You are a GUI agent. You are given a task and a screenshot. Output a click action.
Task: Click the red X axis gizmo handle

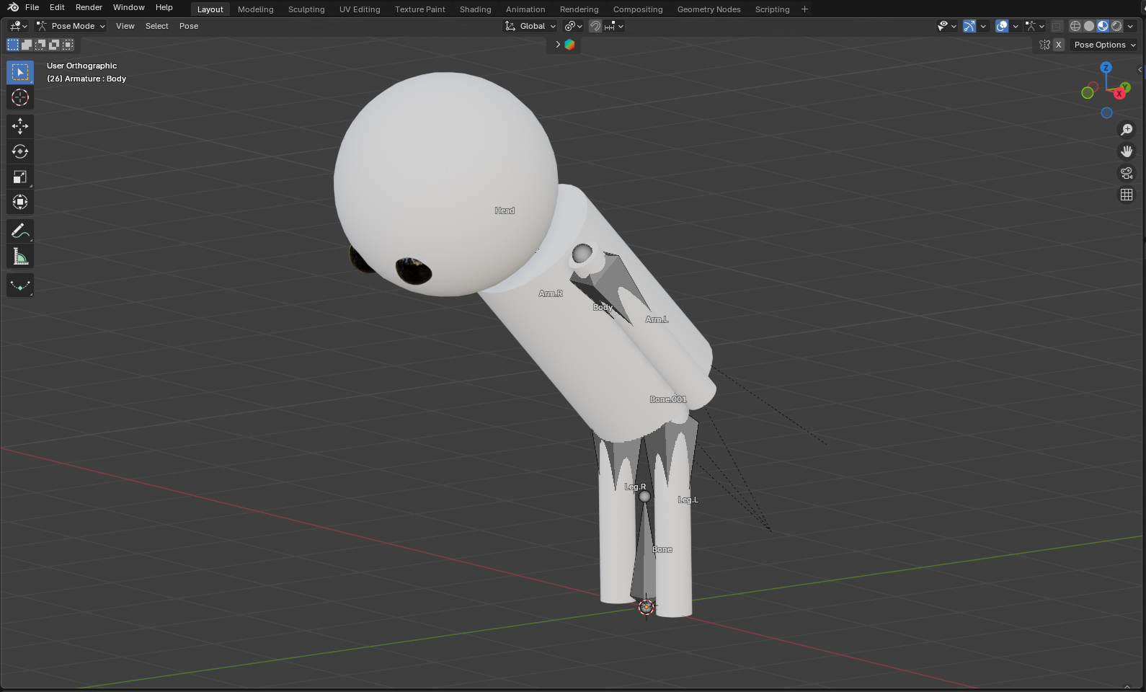tap(1119, 94)
